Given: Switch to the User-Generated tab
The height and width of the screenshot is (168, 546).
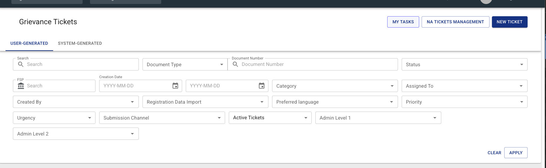Looking at the screenshot, I should (x=29, y=43).
